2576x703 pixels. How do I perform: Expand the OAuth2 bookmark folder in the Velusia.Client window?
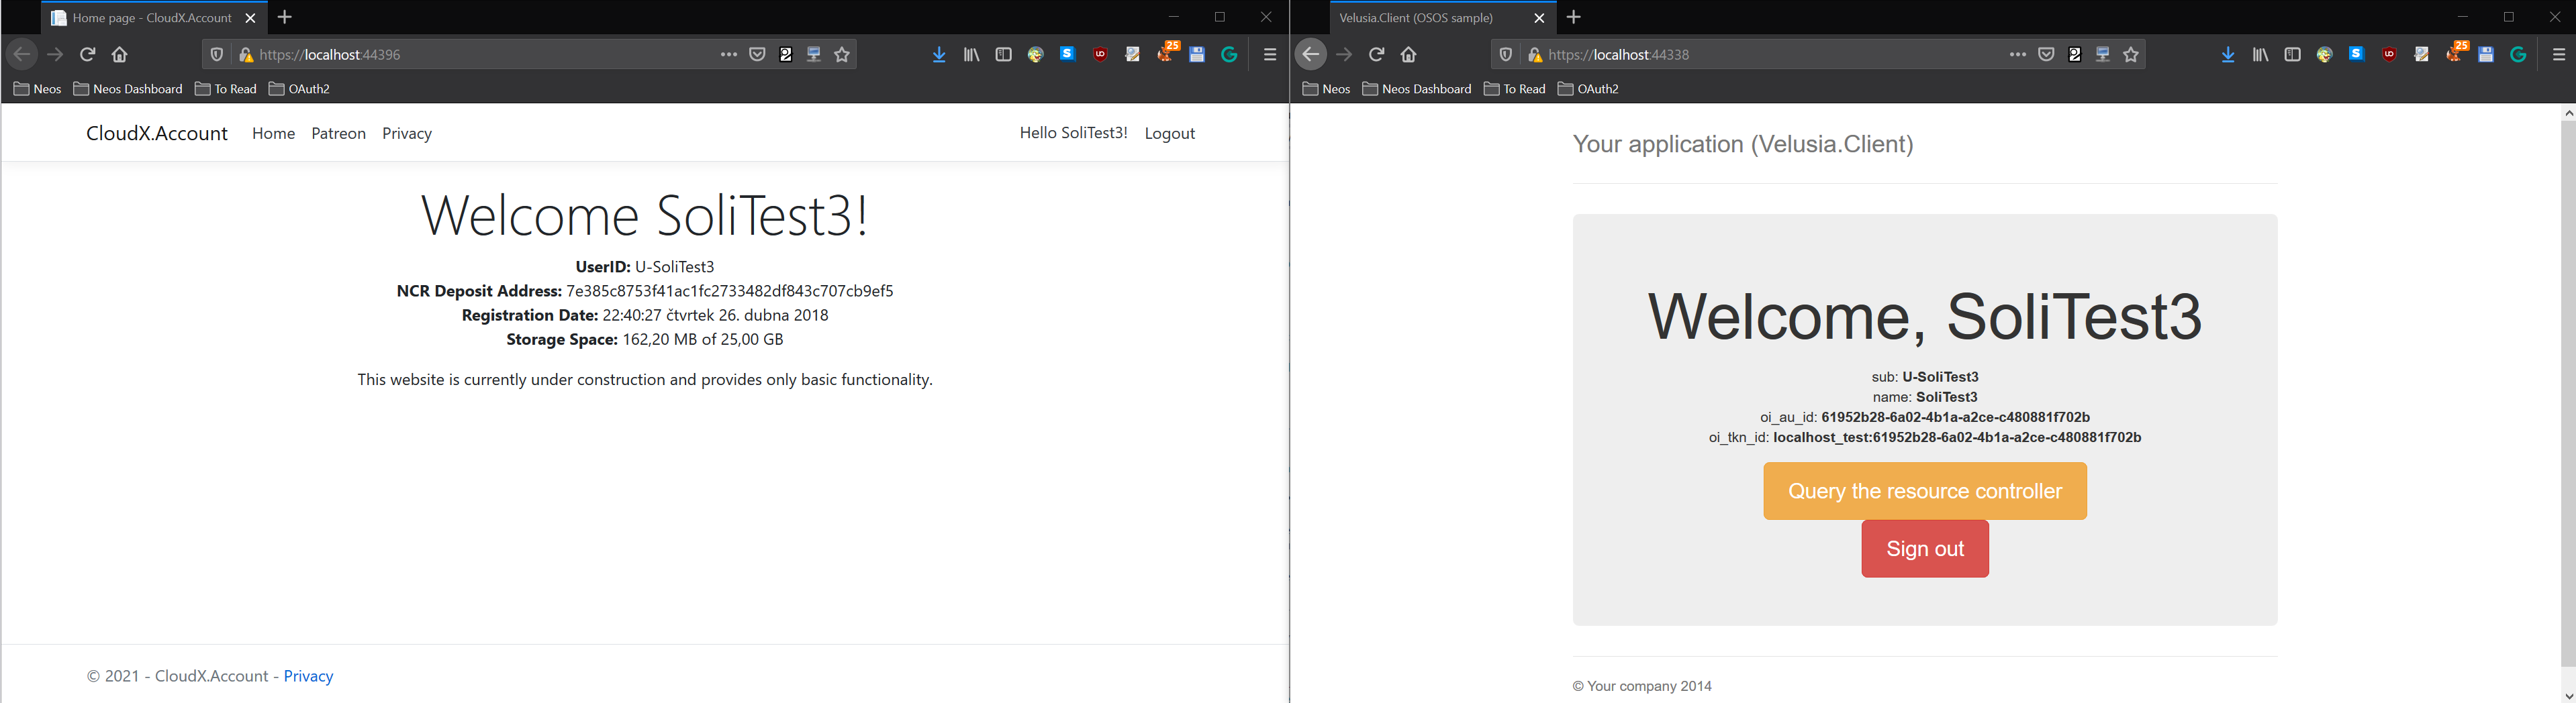pyautogui.click(x=1588, y=89)
